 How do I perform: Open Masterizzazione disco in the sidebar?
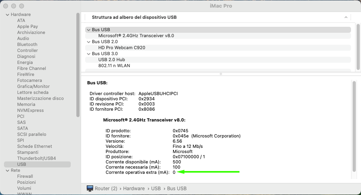click(40, 98)
